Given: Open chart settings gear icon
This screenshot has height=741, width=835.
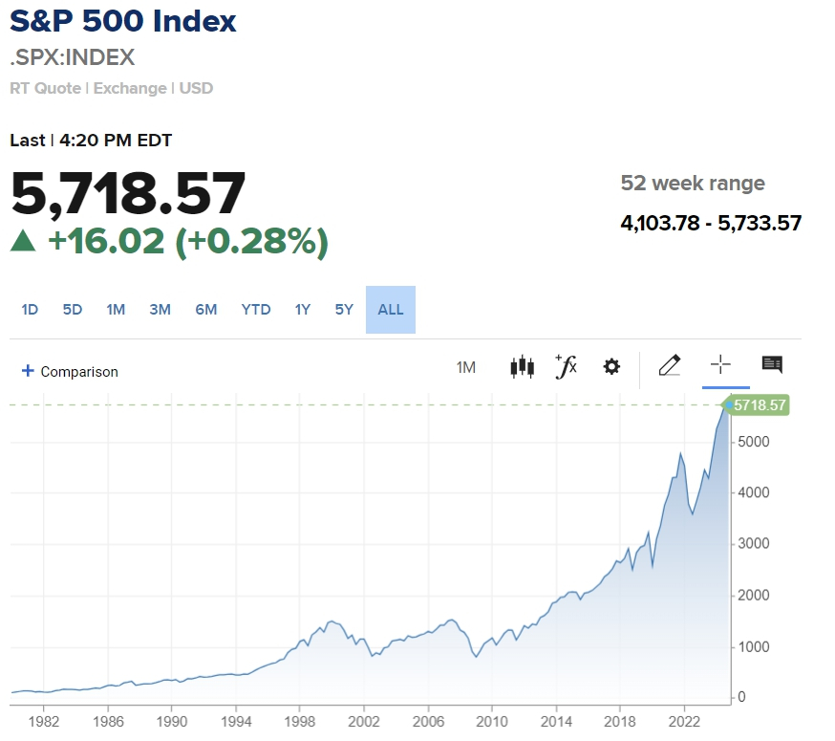Looking at the screenshot, I should pyautogui.click(x=611, y=366).
